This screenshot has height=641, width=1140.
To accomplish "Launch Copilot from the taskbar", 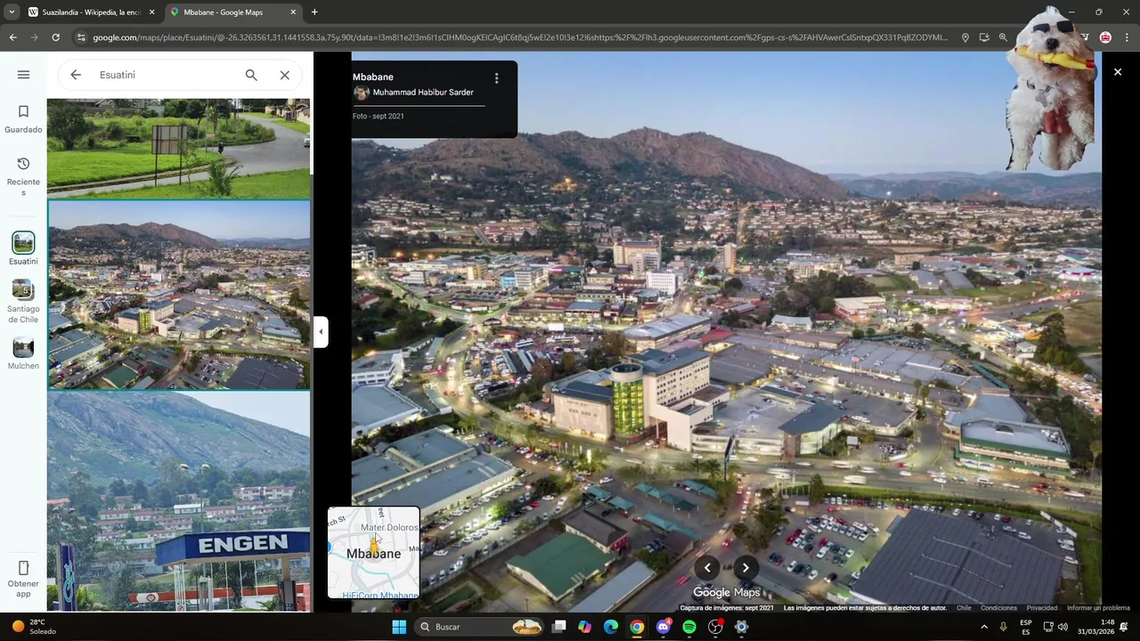I will [x=584, y=627].
